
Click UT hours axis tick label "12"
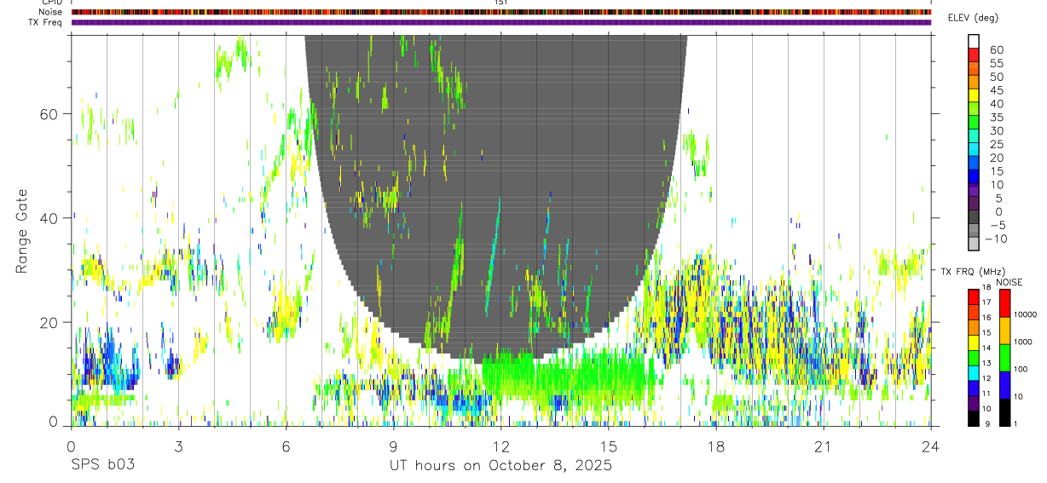[501, 446]
